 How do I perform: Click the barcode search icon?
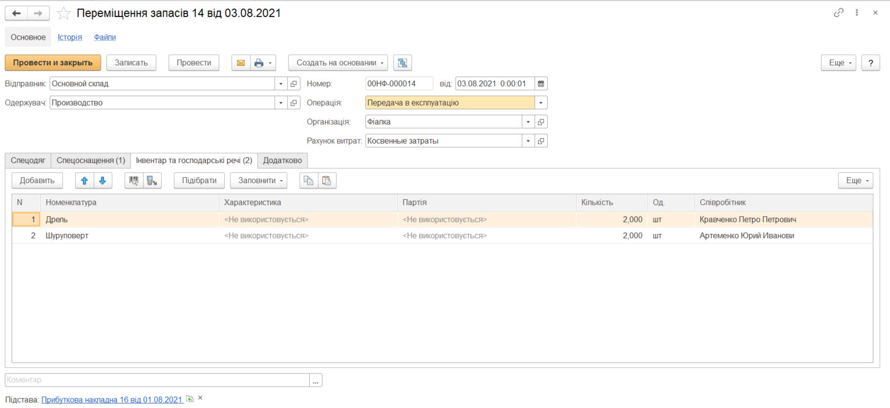(134, 181)
